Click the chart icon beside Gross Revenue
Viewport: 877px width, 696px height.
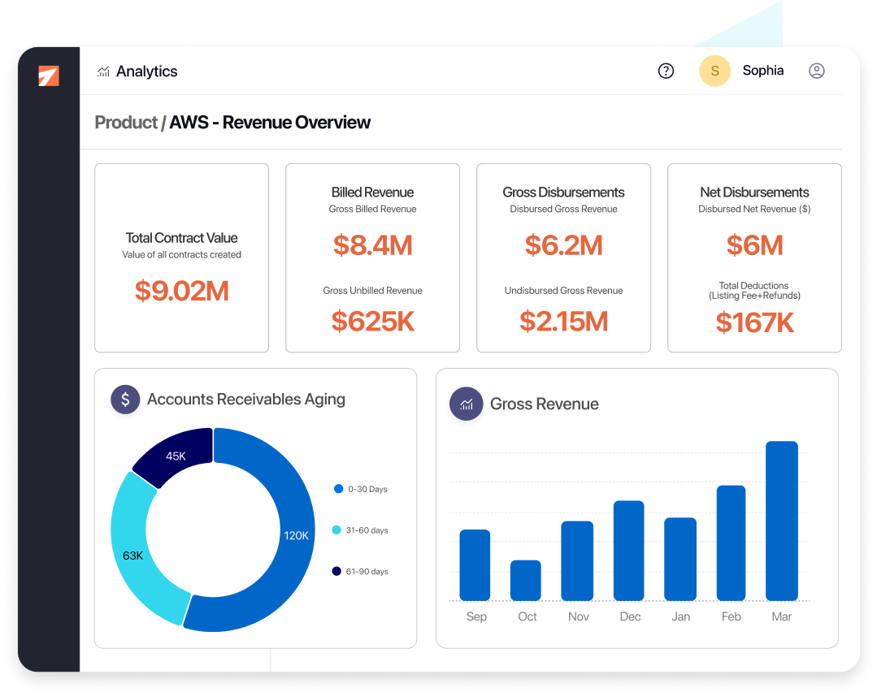[467, 404]
